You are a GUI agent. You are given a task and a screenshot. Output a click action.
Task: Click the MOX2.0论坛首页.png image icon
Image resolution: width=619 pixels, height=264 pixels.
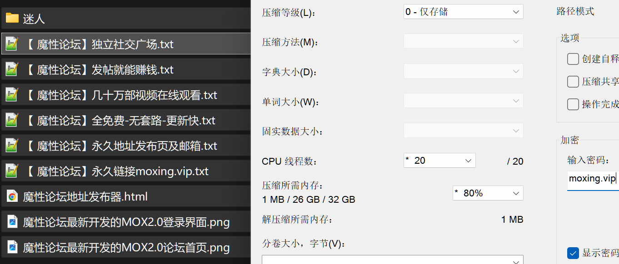tap(12, 248)
